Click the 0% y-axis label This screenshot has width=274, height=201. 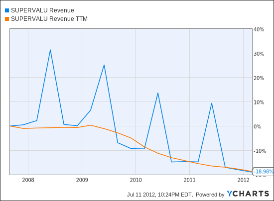258,127
